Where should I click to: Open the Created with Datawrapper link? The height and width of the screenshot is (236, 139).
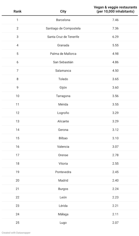pyautogui.click(x=16, y=233)
